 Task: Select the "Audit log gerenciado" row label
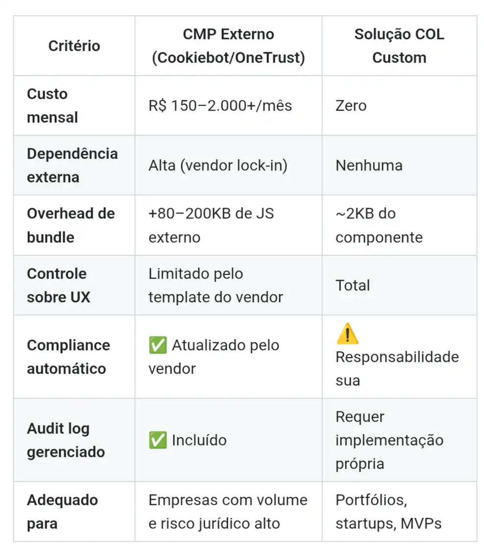pyautogui.click(x=66, y=440)
